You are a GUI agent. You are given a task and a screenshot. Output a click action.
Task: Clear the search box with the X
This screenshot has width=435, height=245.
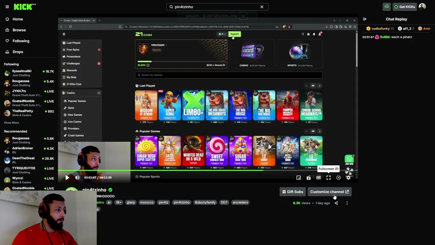262,7
